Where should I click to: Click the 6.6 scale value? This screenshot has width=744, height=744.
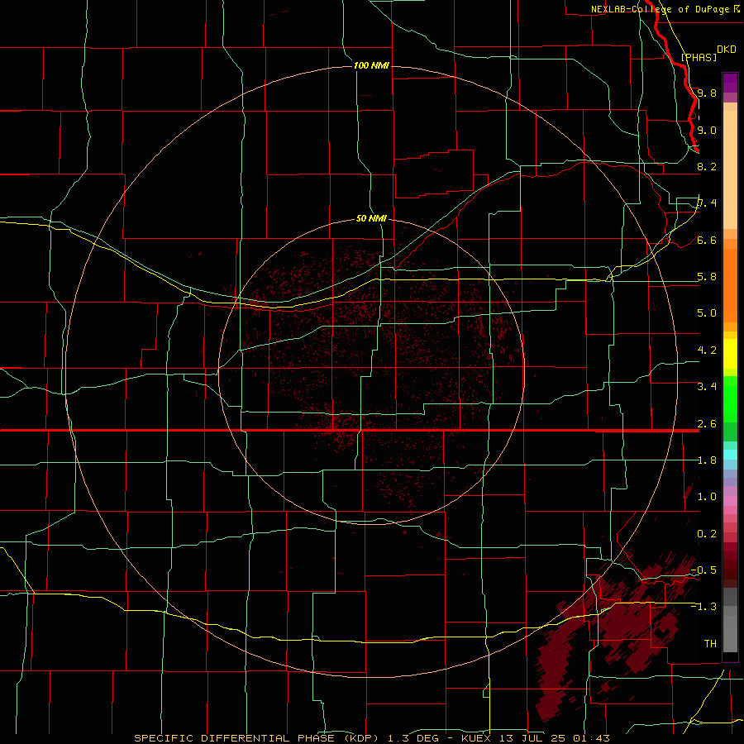pyautogui.click(x=707, y=240)
